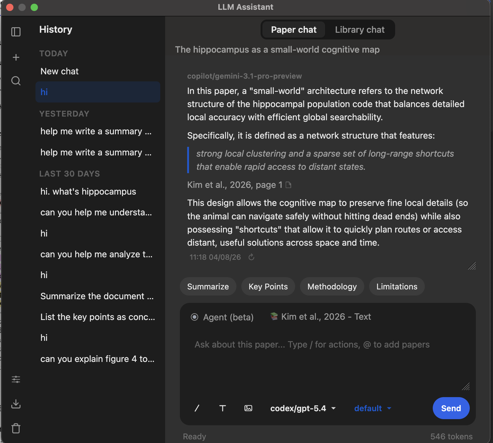Select the Paper chat tab
Viewport: 493px width, 443px height.
(293, 29)
